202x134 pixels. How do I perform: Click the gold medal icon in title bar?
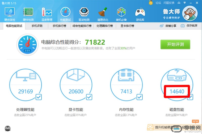(151, 3)
